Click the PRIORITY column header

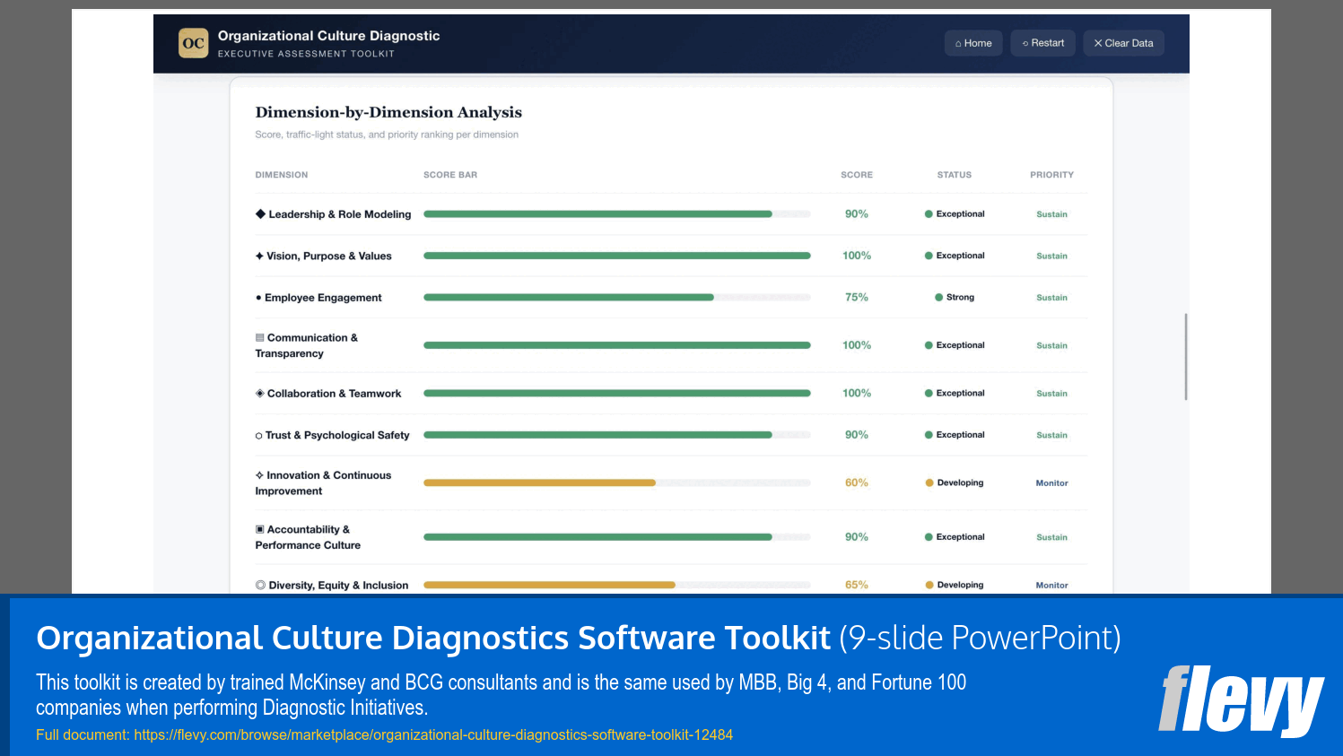[x=1052, y=175]
